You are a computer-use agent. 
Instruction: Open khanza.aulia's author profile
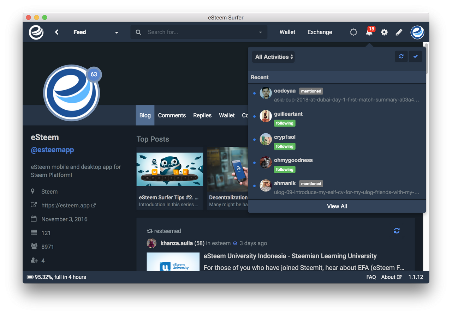[177, 243]
